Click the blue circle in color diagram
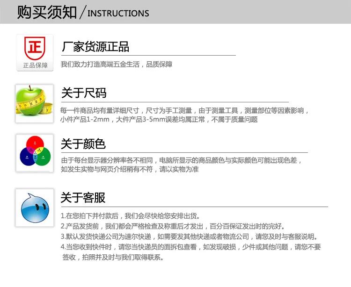The width and height of the screenshot is (351, 287). coord(26,157)
